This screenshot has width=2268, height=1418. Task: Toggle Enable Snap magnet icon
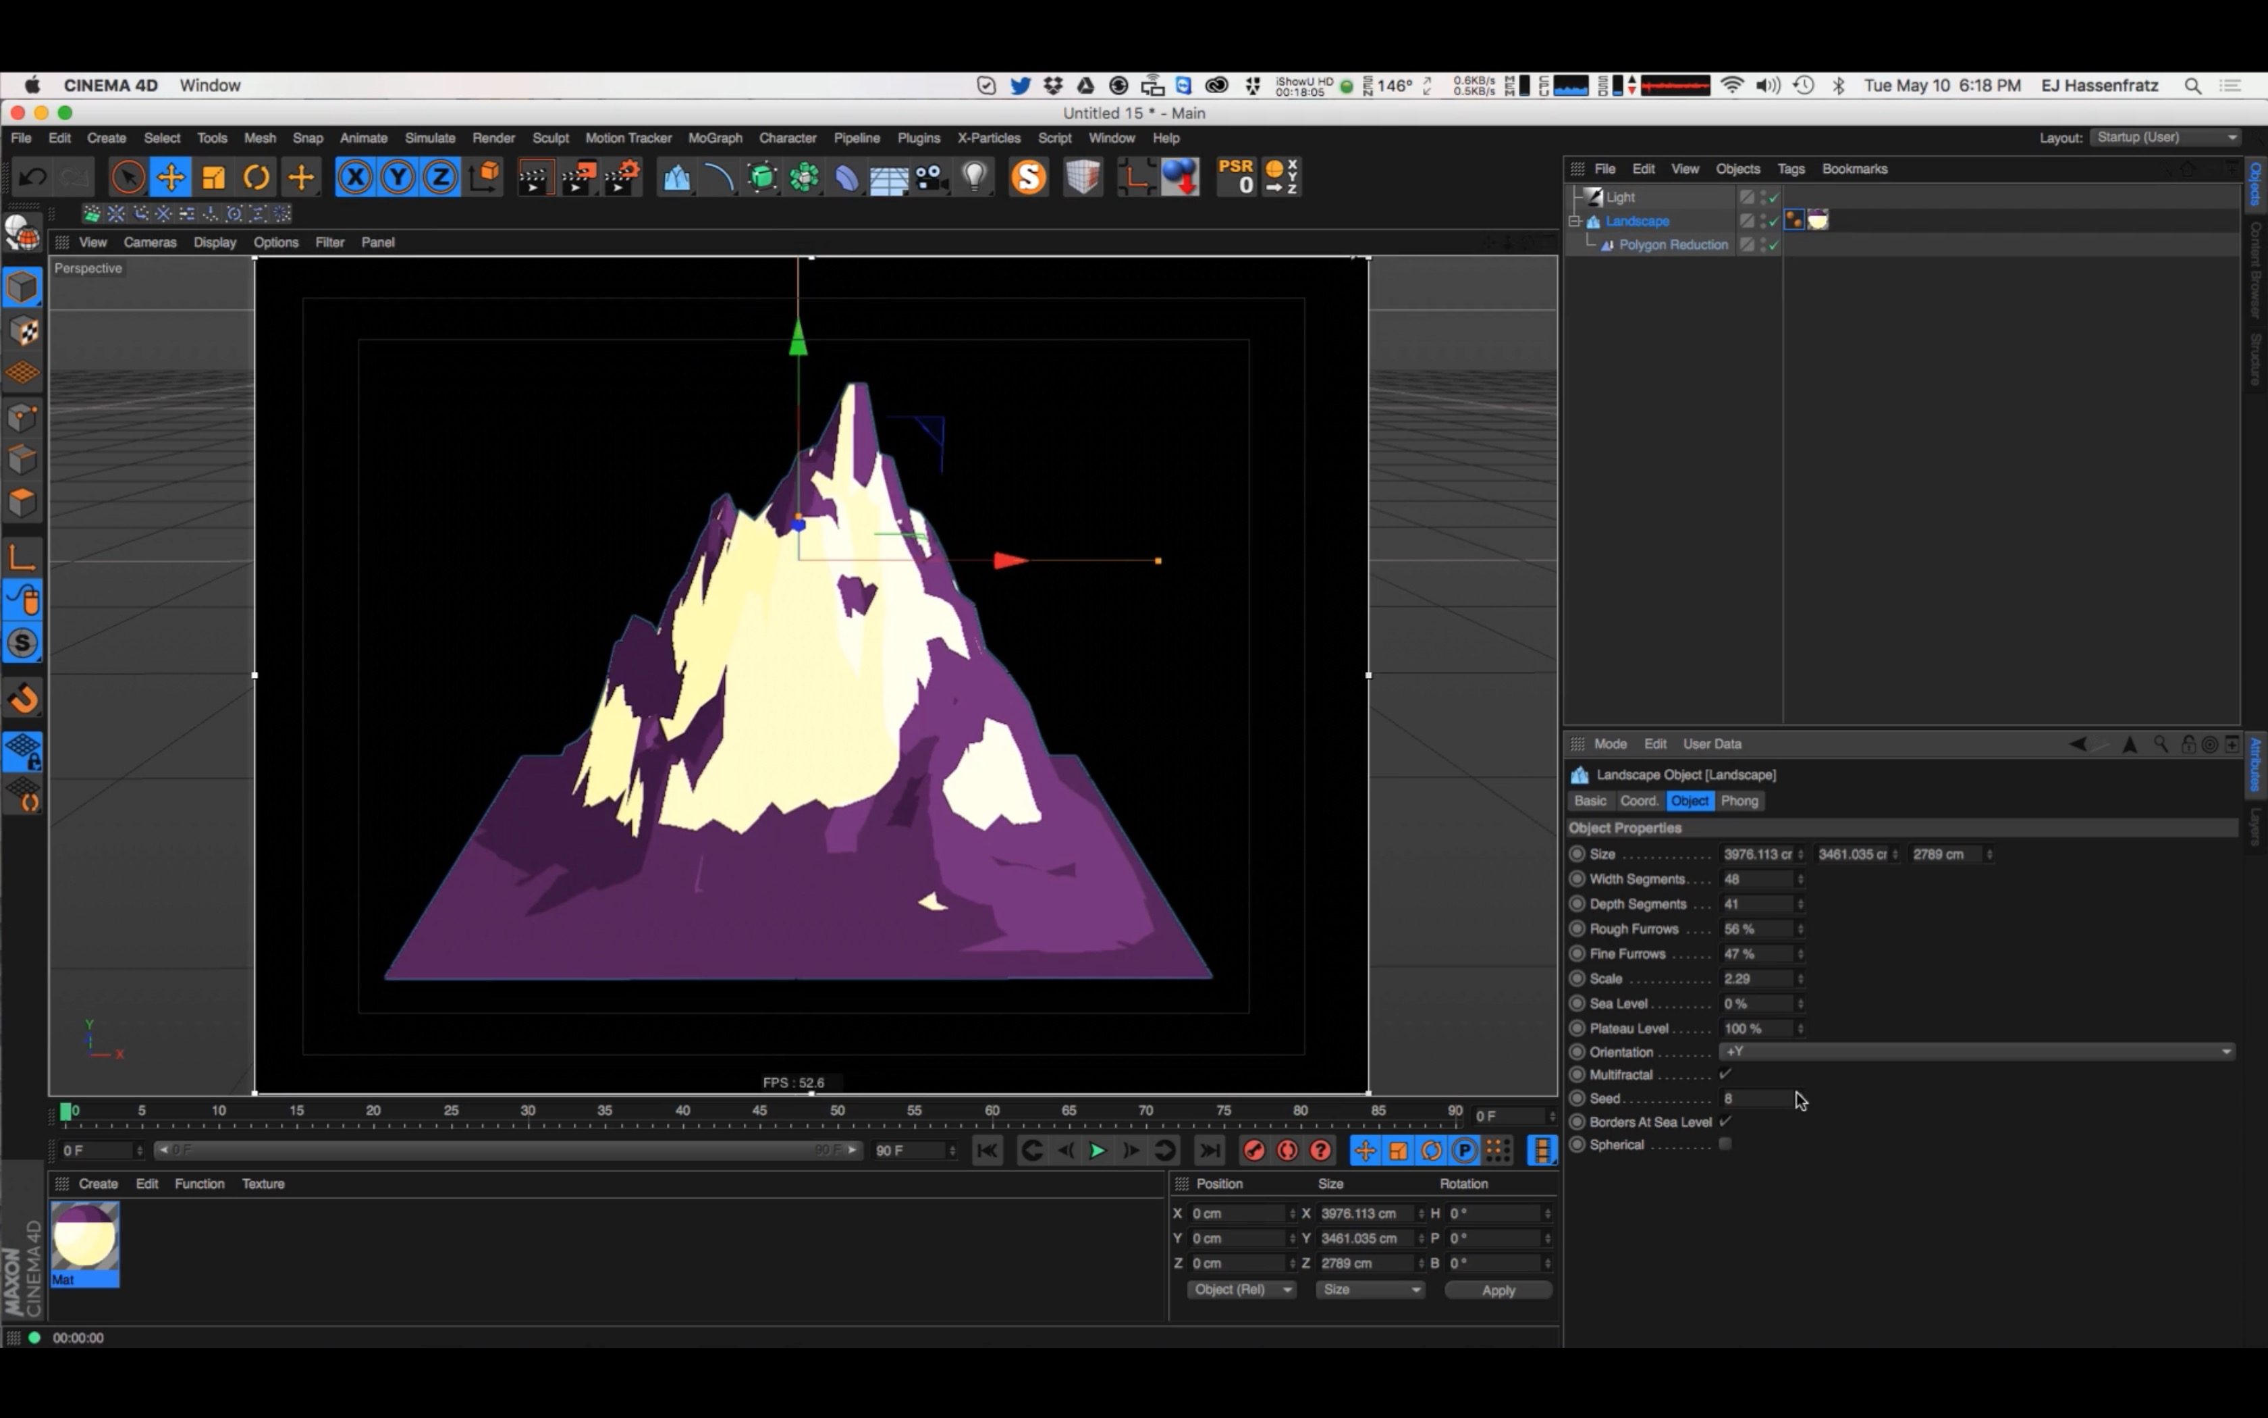point(22,699)
